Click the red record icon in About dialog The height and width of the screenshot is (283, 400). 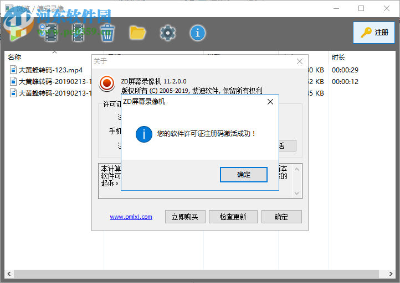tap(107, 83)
